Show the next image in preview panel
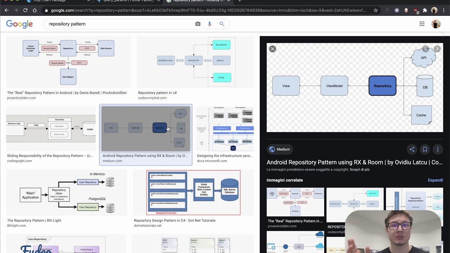Screen dimensions: 450x253 point(437,49)
